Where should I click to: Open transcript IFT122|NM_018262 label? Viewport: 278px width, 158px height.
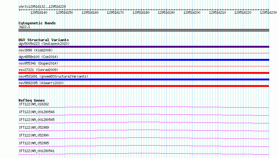pos(34,104)
